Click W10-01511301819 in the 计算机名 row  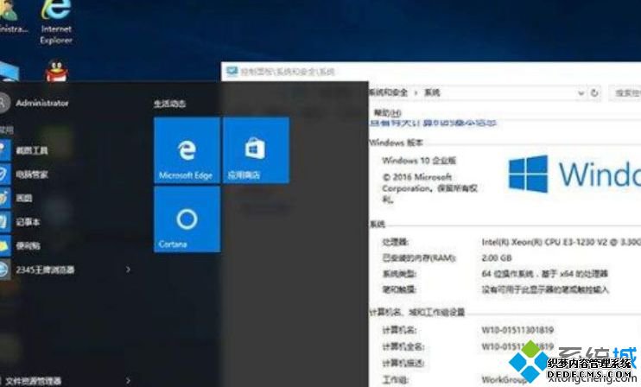(x=517, y=330)
